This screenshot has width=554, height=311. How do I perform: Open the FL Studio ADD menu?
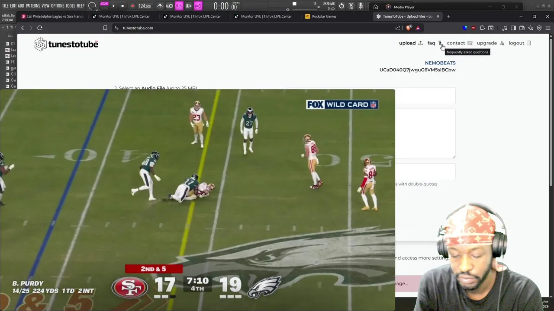[21, 6]
